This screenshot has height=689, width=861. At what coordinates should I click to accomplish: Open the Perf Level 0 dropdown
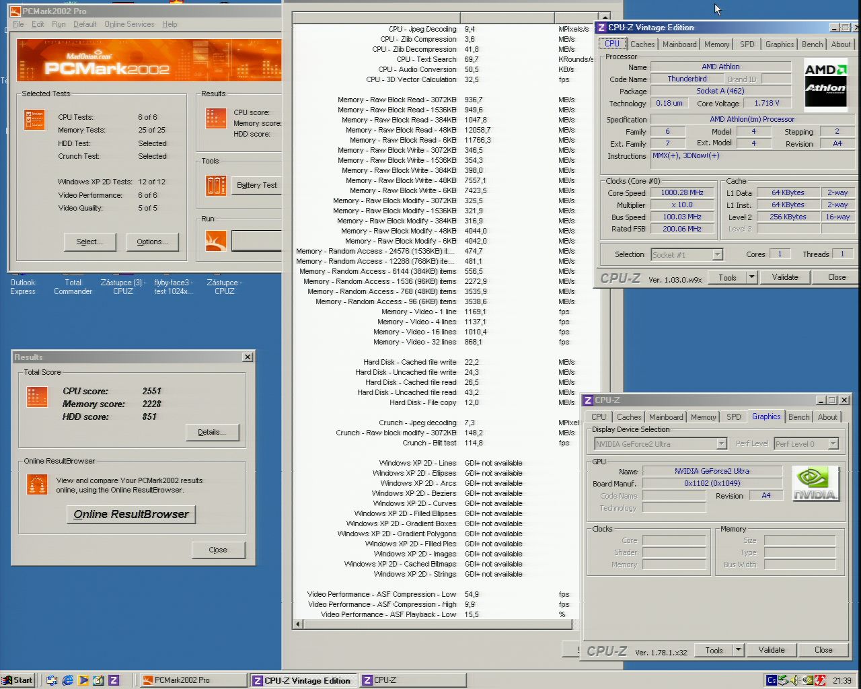833,444
